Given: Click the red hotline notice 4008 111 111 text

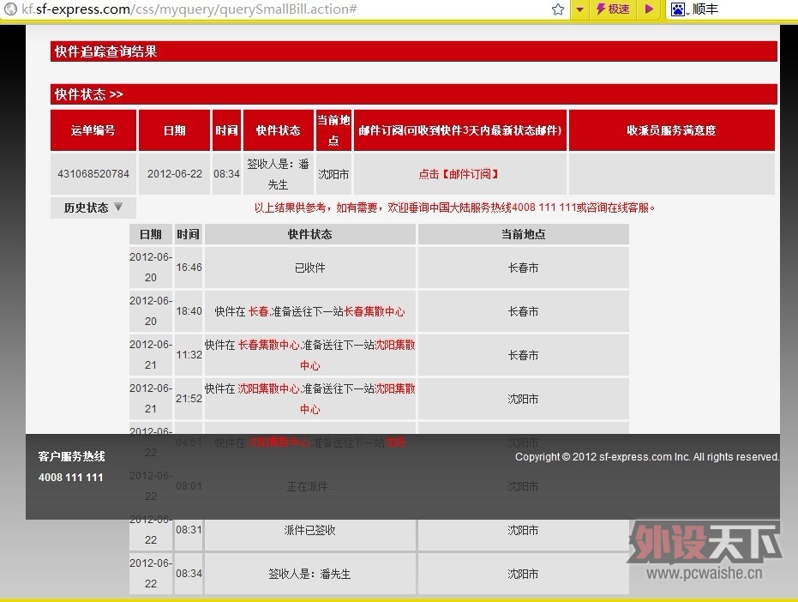Looking at the screenshot, I should point(454,208).
